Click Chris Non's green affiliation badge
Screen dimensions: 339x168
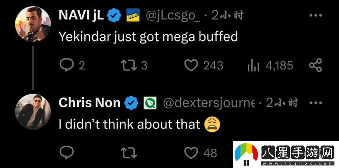(x=150, y=103)
